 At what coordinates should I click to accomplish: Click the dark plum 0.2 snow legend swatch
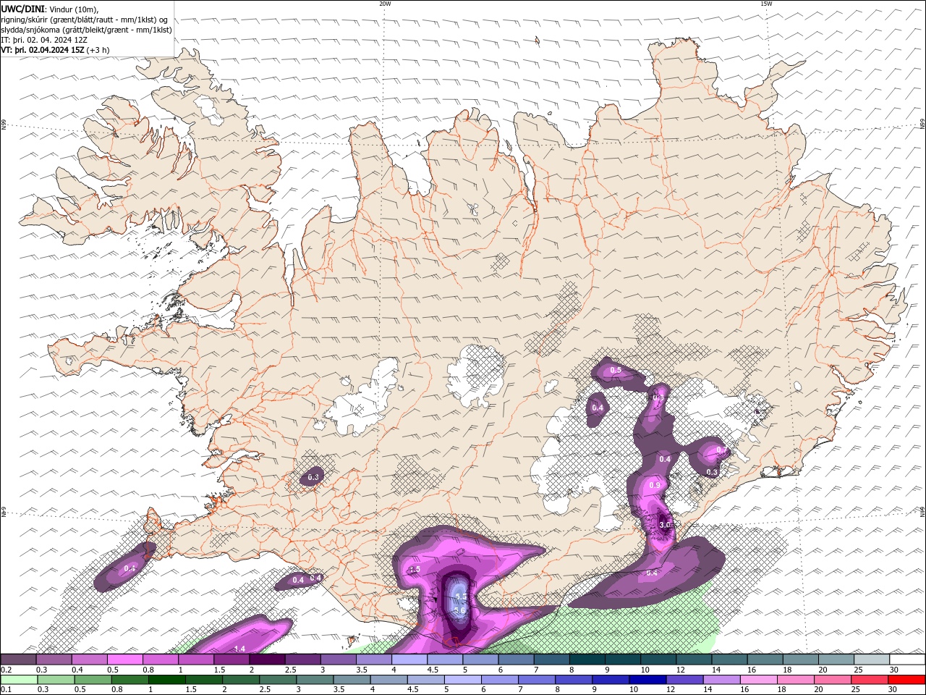tap(18, 660)
